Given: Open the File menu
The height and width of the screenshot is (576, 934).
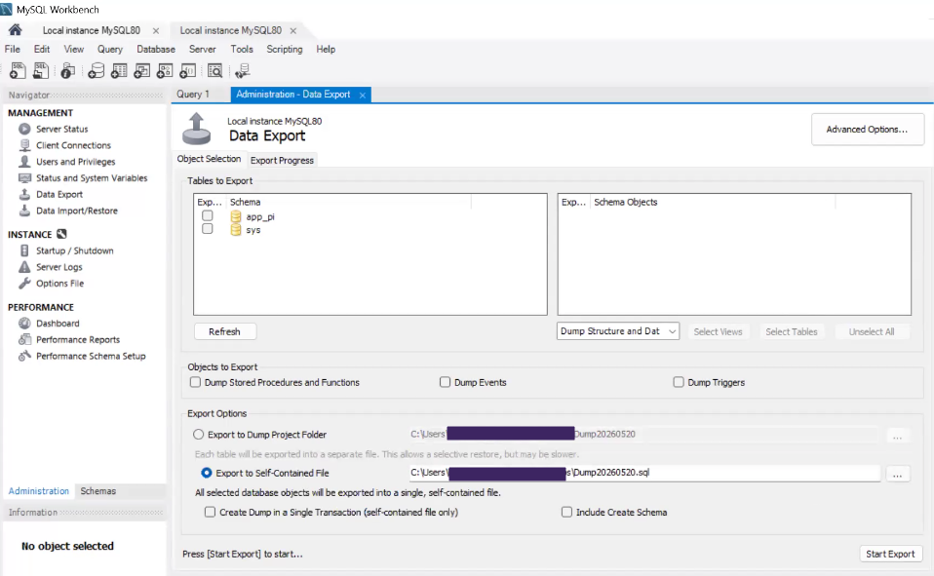Looking at the screenshot, I should click(13, 49).
